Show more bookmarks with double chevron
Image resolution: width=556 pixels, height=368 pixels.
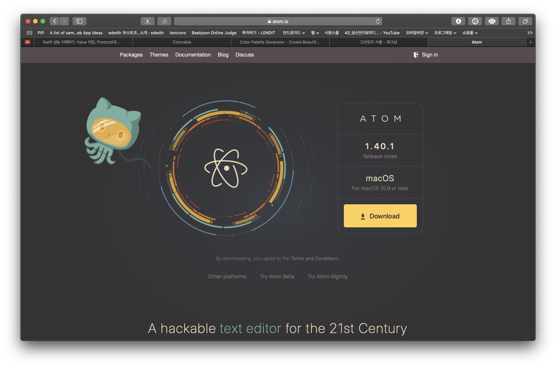coord(530,33)
